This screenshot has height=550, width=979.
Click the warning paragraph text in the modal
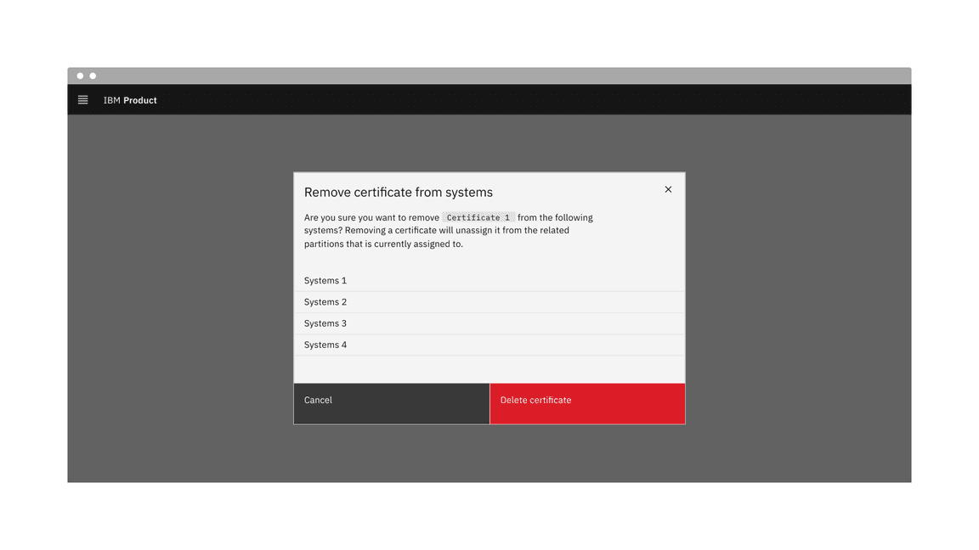coord(382,230)
